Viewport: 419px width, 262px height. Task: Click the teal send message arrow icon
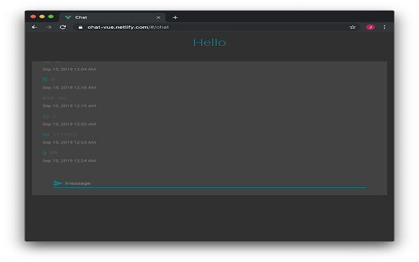(58, 183)
